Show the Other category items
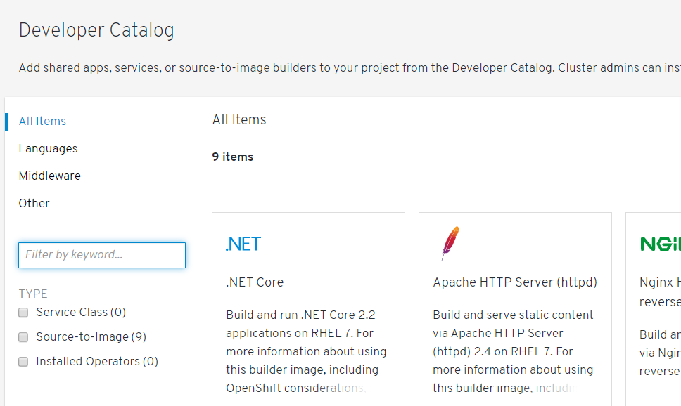Viewport: 681px width, 406px height. [x=34, y=203]
